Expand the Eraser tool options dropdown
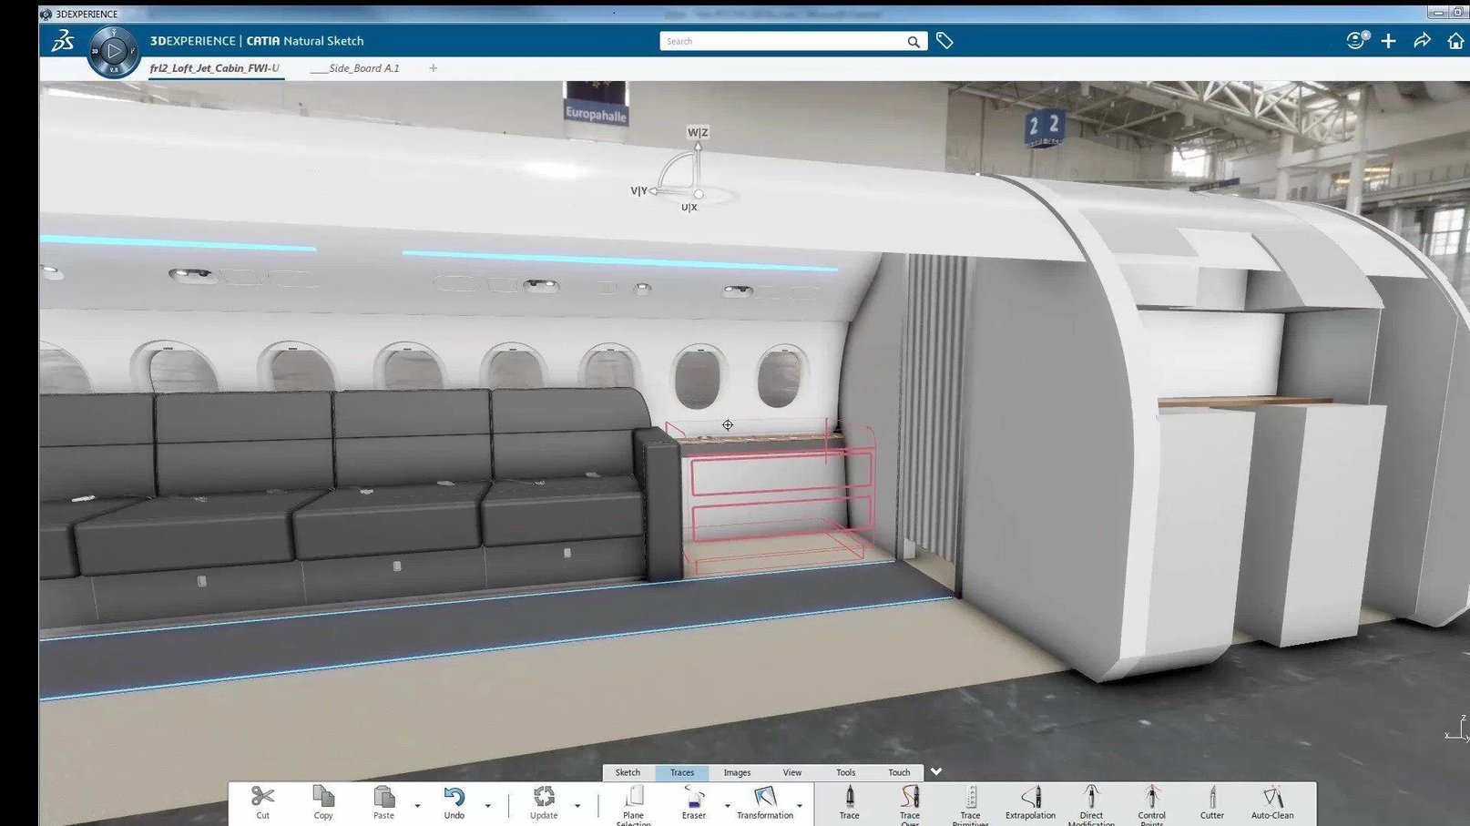 coord(726,806)
